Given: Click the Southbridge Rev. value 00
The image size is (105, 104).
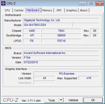Looking at the screenshot, I should pos(95,35).
